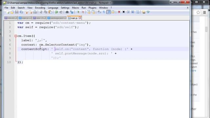Open the hamburger menu in the browser window
210x118 pixels.
[204, 12]
